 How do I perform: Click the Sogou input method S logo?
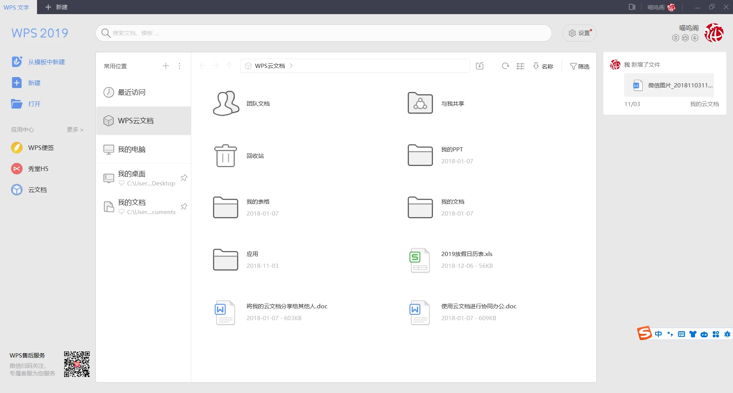coord(644,333)
